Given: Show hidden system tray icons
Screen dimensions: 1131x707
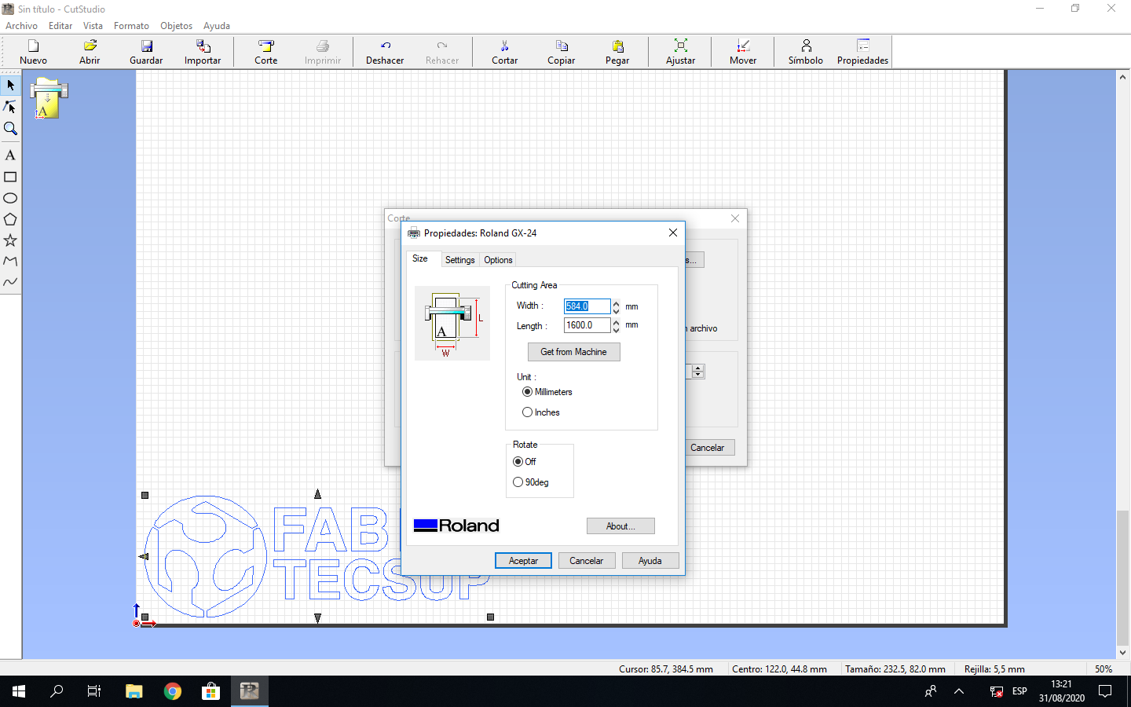Looking at the screenshot, I should 959,691.
